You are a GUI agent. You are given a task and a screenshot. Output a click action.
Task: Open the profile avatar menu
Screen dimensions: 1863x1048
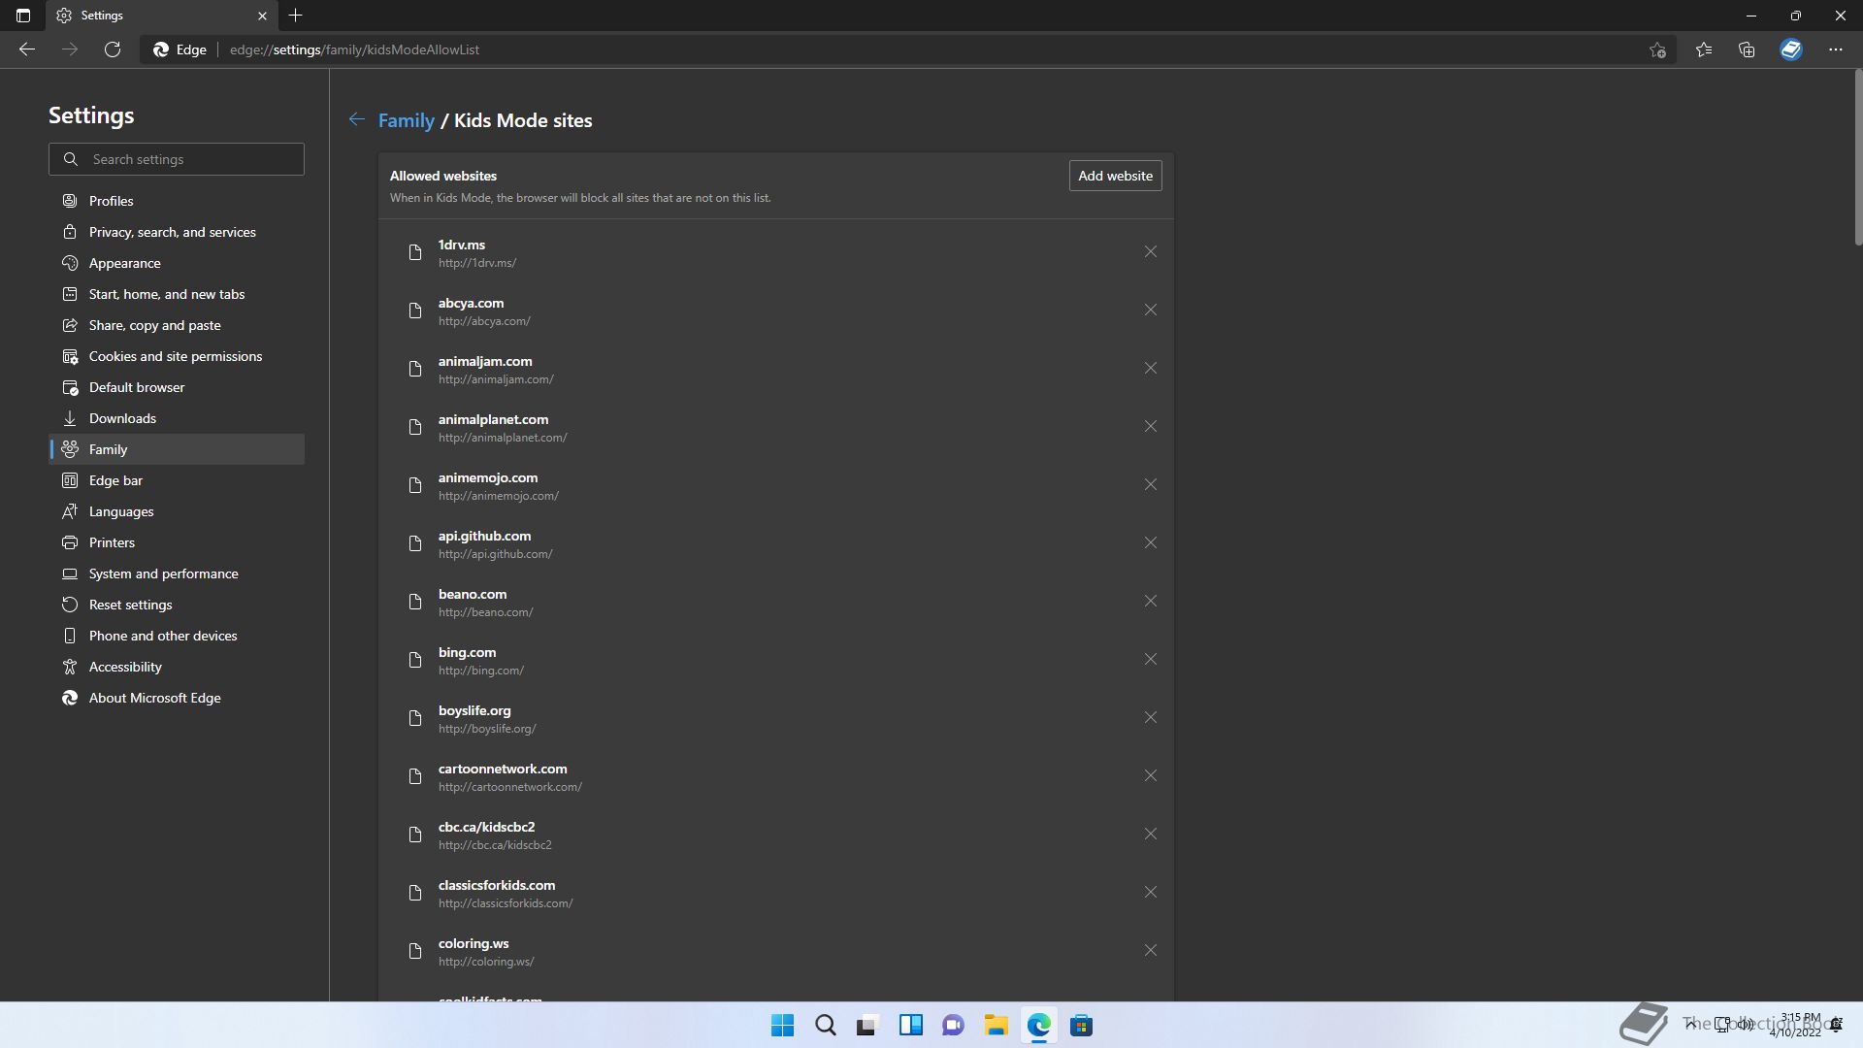tap(1791, 49)
